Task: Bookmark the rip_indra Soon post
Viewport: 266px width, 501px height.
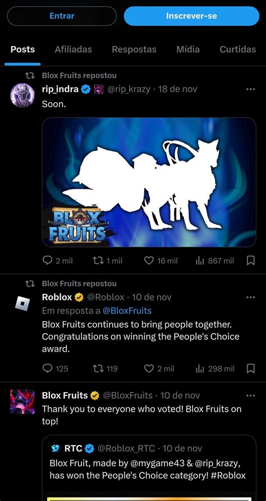Action: (251, 261)
